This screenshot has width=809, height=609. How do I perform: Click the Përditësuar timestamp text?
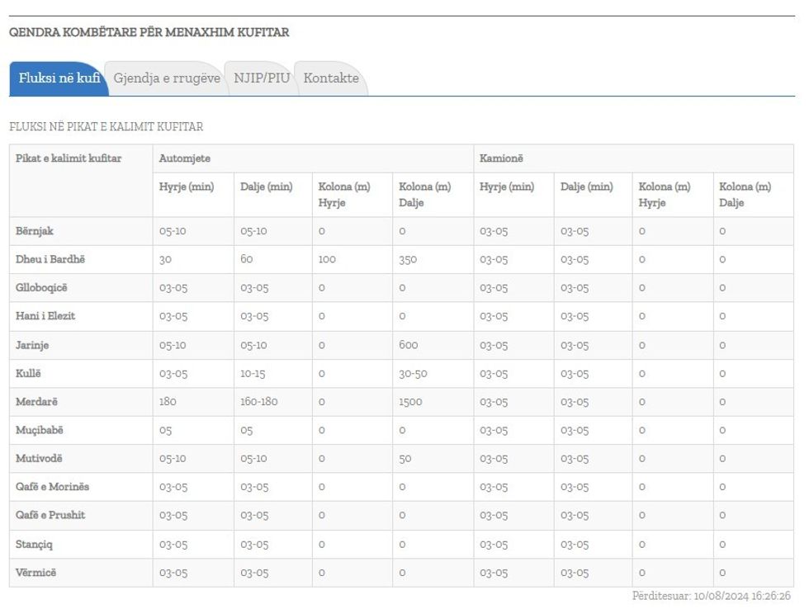tap(711, 596)
